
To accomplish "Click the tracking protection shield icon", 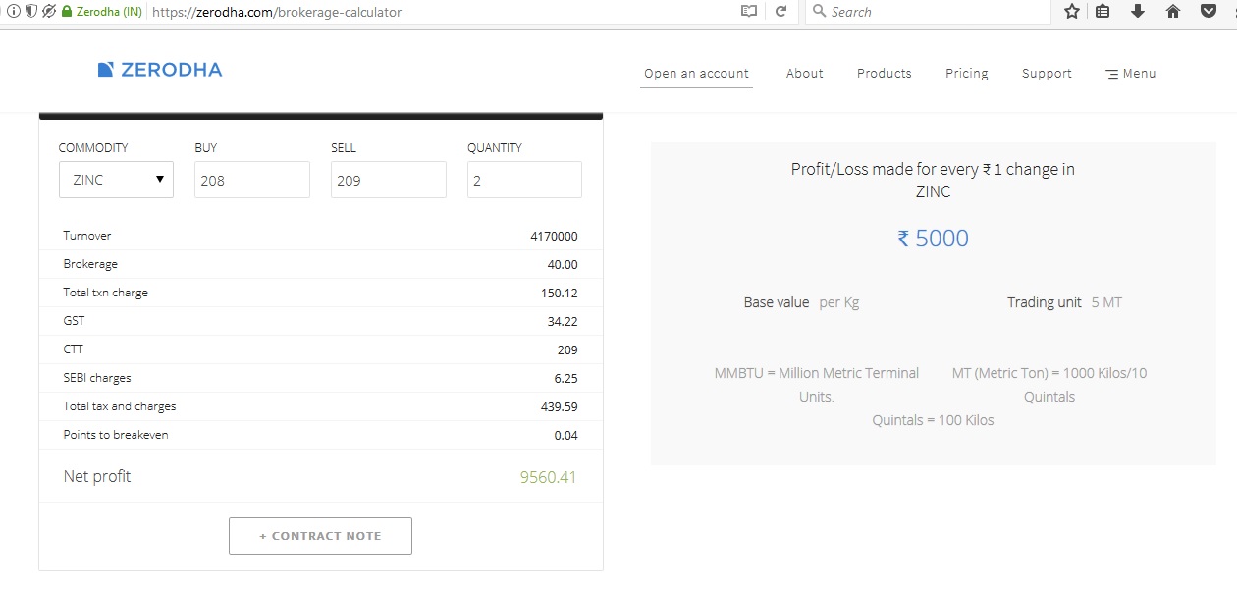I will [x=30, y=12].
